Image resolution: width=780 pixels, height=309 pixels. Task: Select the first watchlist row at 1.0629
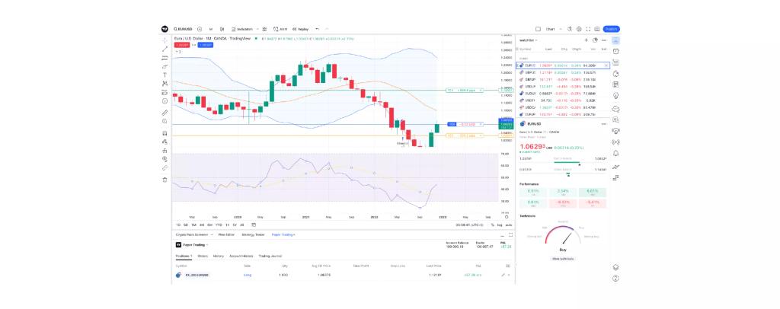tap(563, 65)
